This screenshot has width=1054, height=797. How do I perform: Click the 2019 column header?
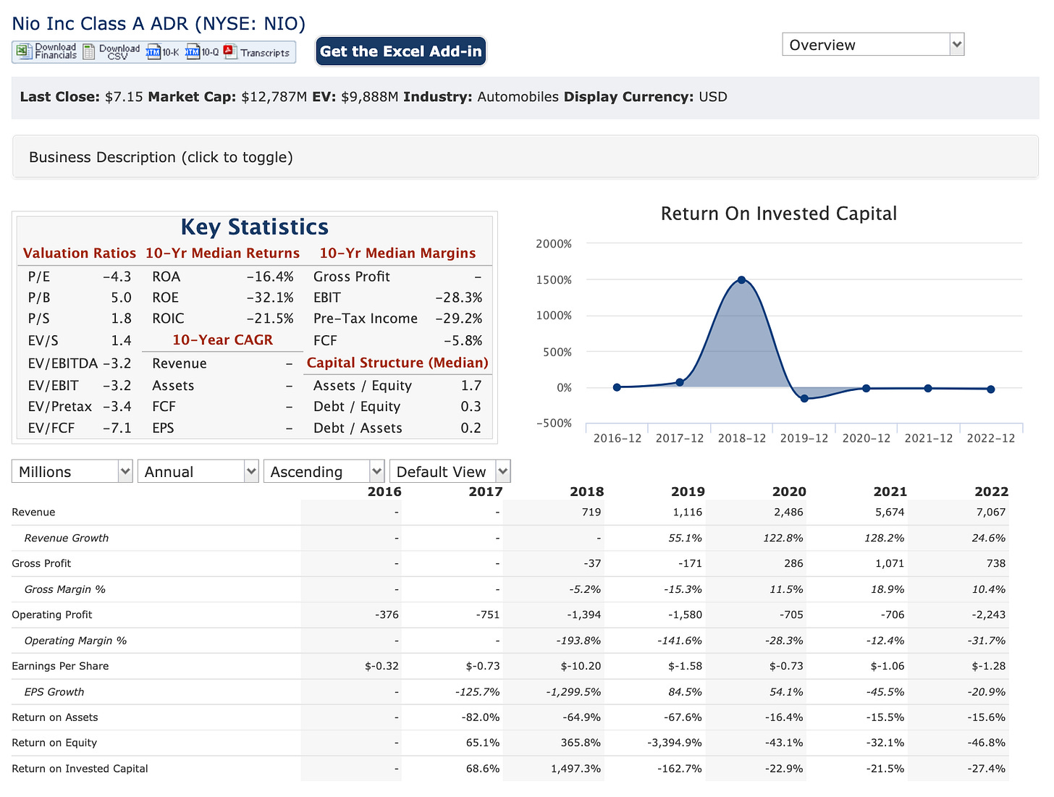click(688, 492)
